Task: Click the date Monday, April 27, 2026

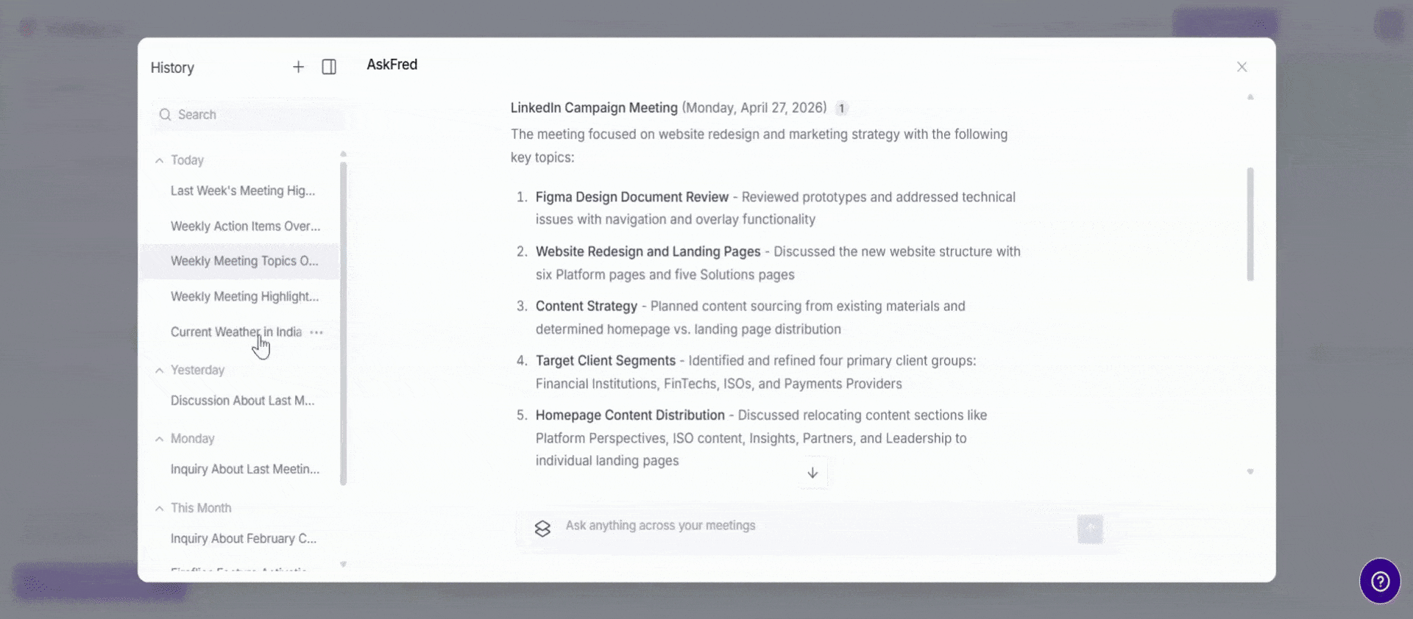Action: tap(754, 108)
